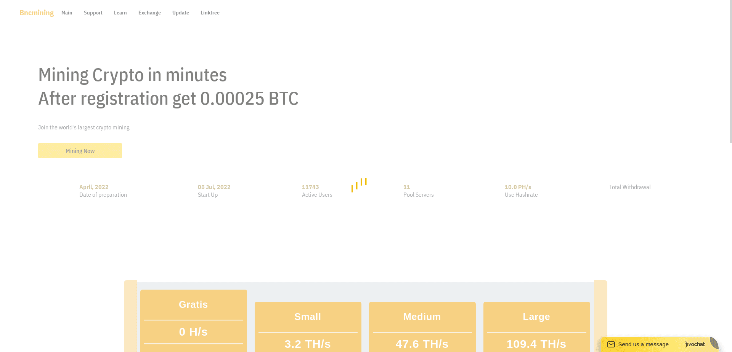
Task: Click the Total Withdrawal label
Action: (x=630, y=187)
